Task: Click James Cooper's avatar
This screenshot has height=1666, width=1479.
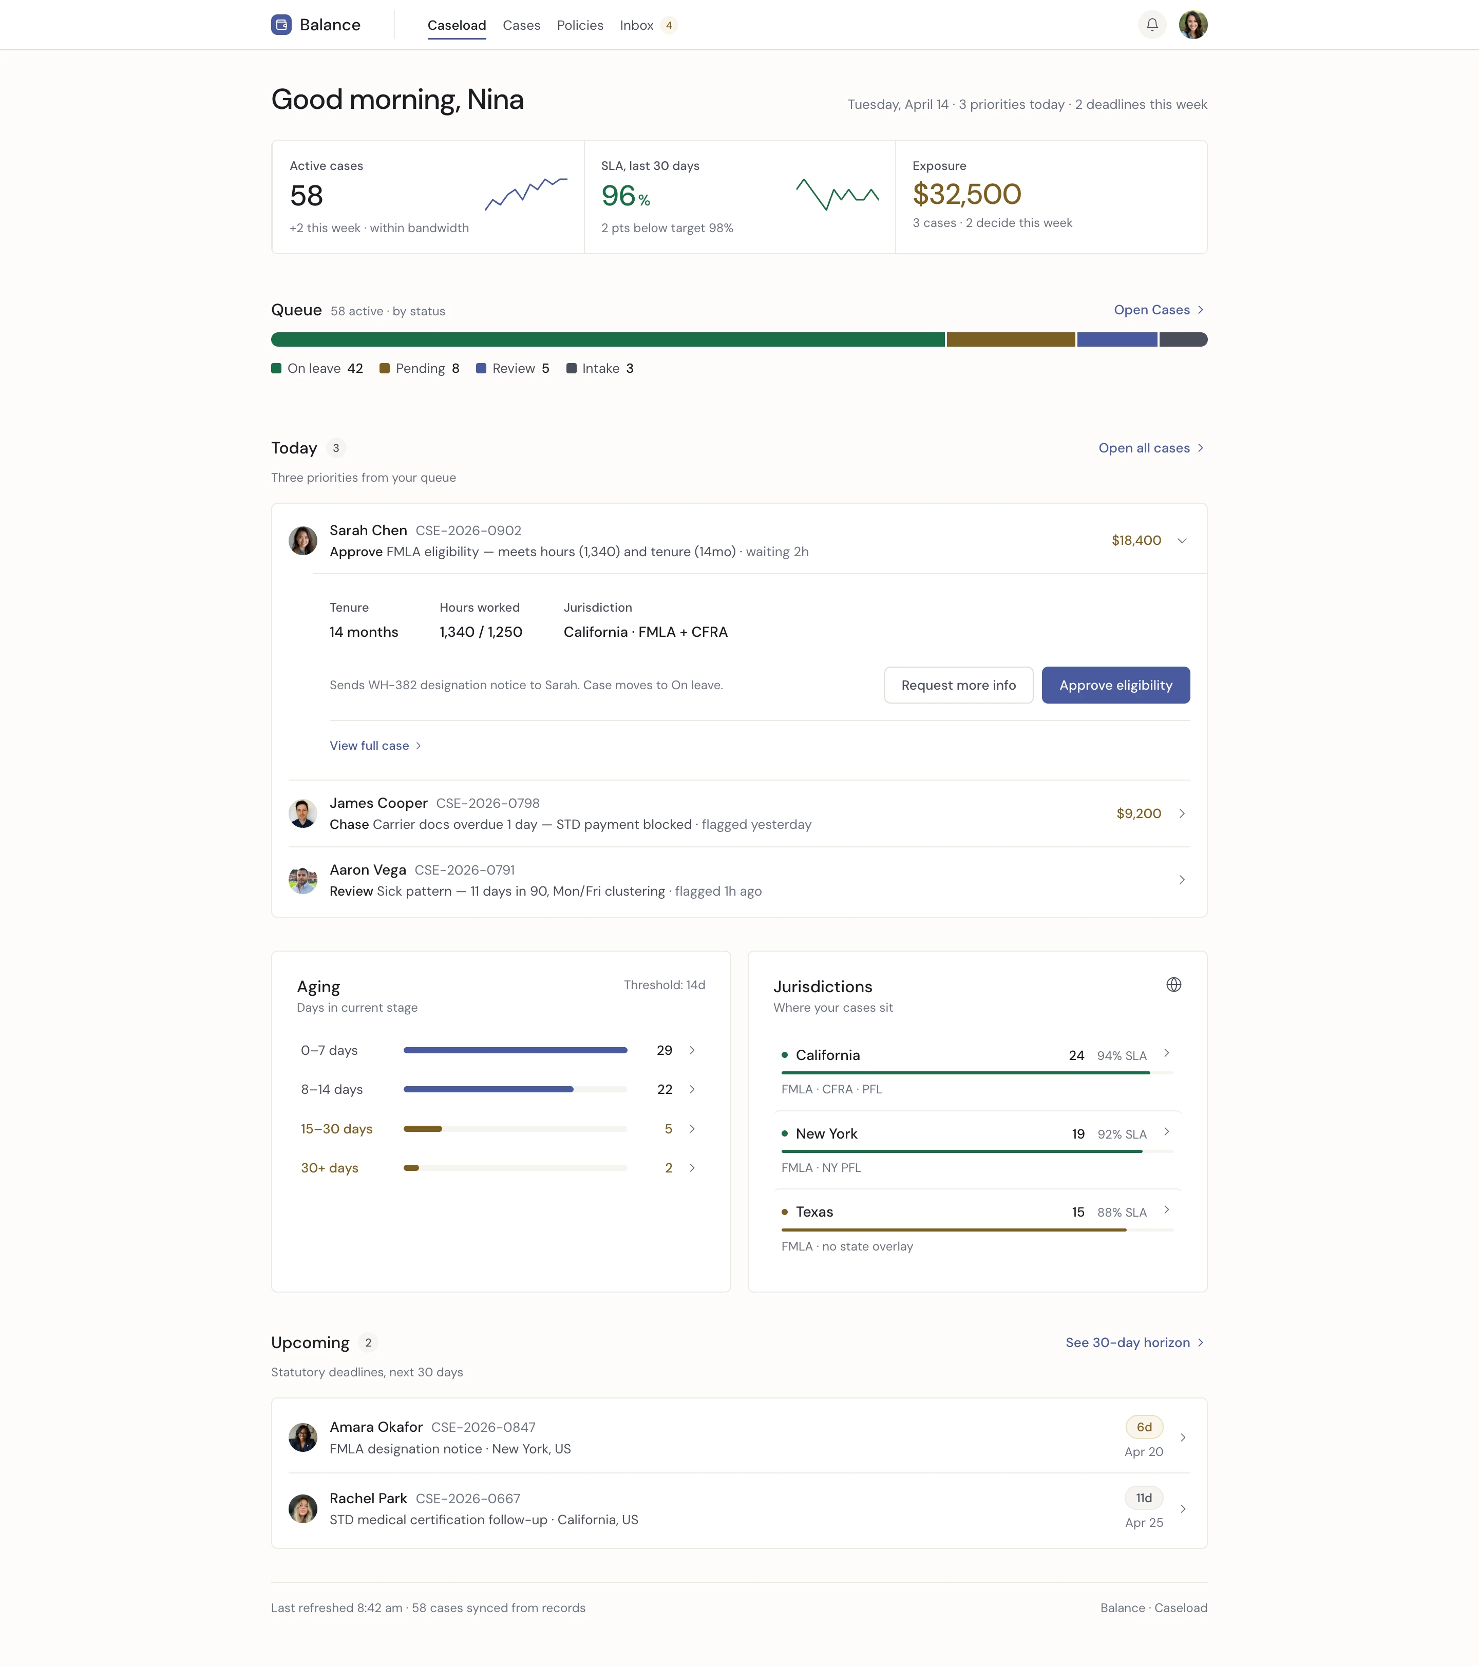Action: tap(302, 812)
